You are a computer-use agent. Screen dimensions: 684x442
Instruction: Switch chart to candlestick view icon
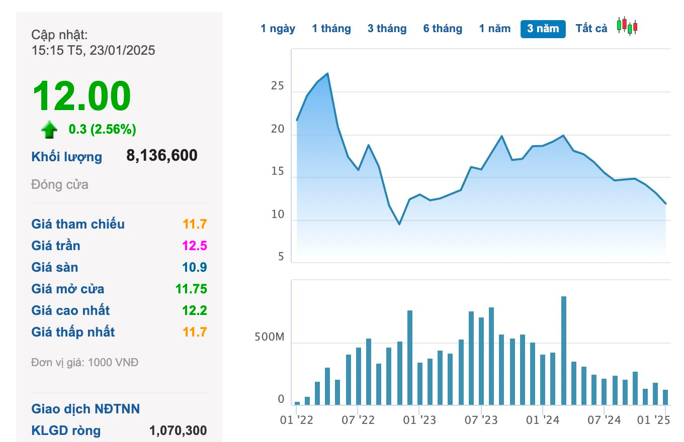pyautogui.click(x=627, y=26)
